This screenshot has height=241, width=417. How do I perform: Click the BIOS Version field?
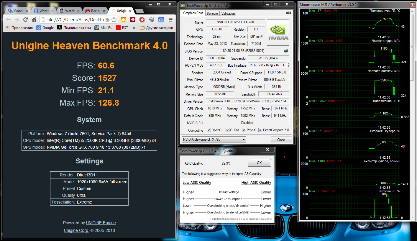point(244,51)
